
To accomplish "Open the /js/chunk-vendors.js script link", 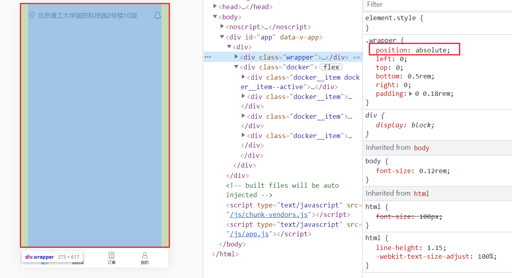I will click(269, 215).
